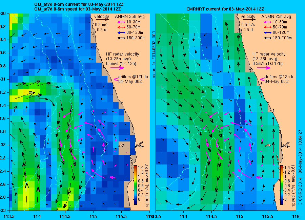The height and width of the screenshot is (220, 305).
Task: Click '04-May 00Z' text in right panel
Action: 277,82
